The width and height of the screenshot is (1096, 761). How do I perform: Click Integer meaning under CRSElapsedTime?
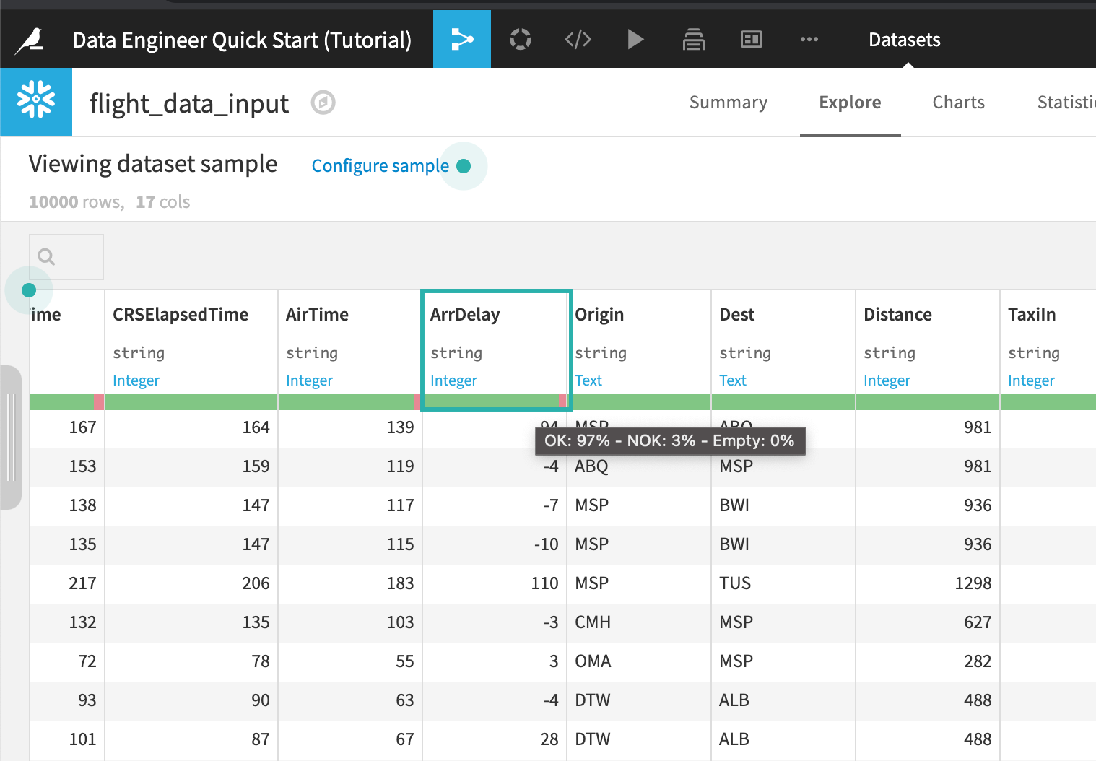click(x=136, y=380)
